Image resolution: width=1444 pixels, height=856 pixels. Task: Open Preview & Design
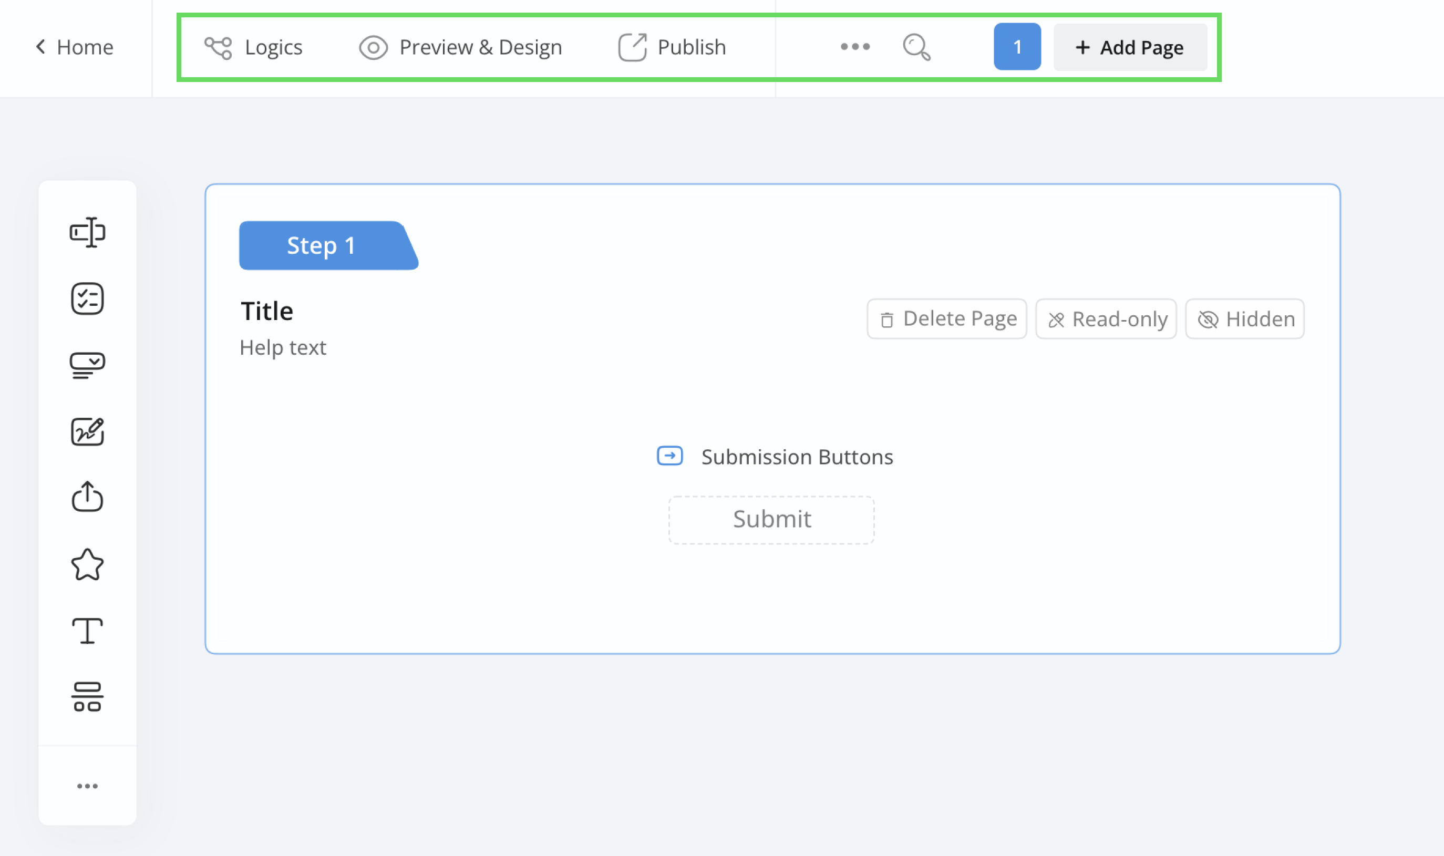tap(460, 47)
